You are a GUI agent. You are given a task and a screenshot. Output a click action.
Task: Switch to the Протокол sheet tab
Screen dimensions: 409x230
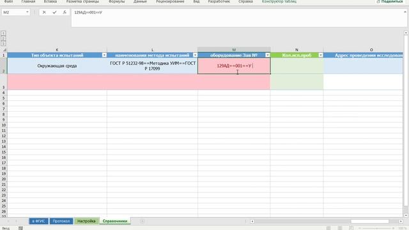click(61, 221)
